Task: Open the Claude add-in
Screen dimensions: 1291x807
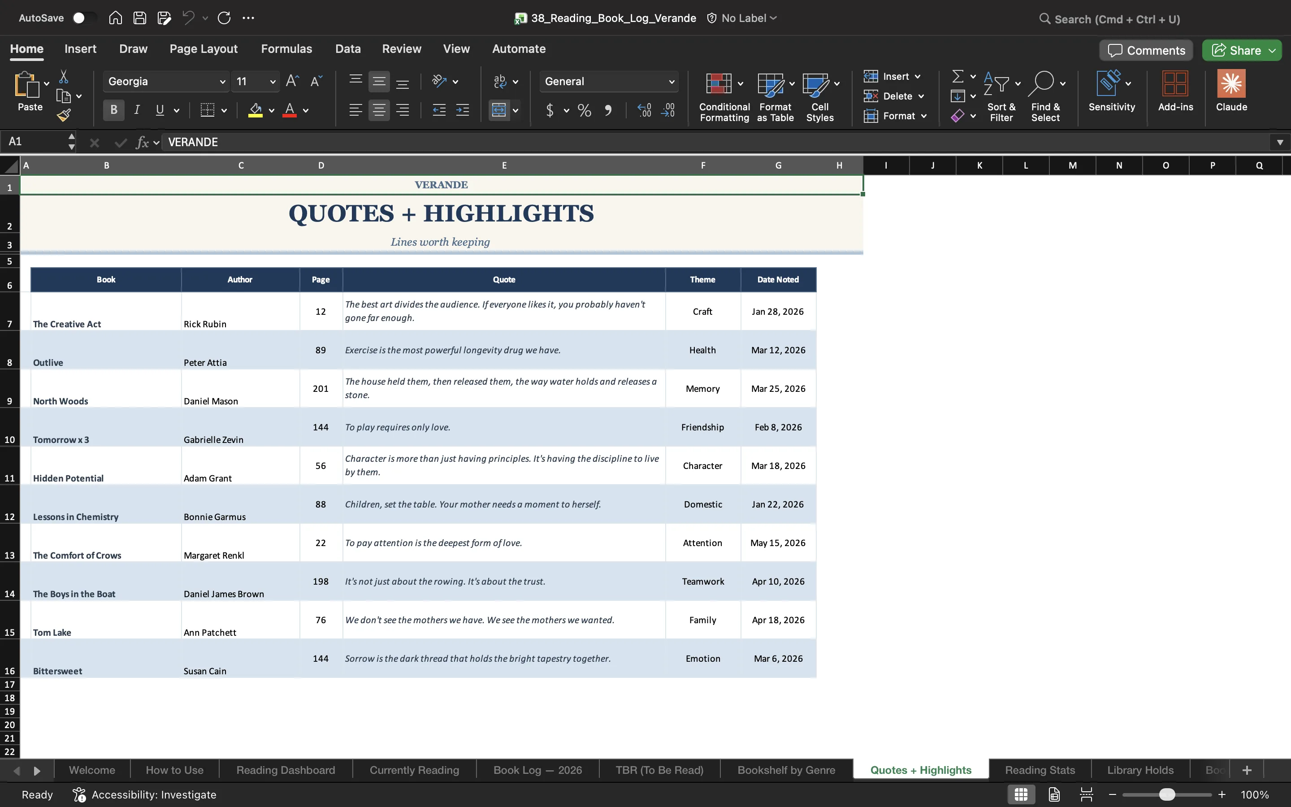Action: tap(1231, 91)
